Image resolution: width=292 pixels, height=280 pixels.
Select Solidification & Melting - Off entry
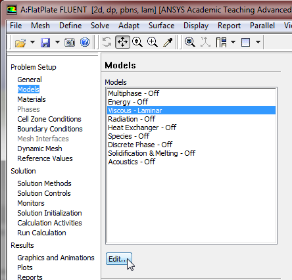tap(191, 153)
